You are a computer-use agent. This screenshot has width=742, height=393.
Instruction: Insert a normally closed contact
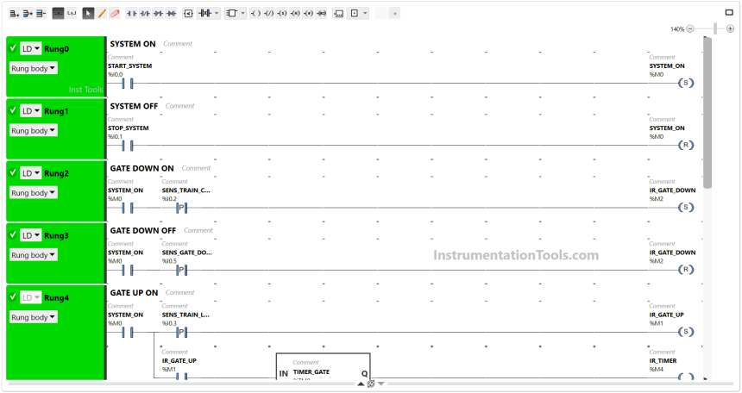click(145, 13)
